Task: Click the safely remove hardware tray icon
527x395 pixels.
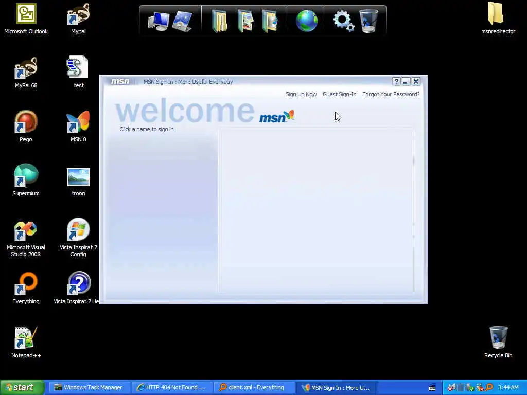Action: pos(470,388)
